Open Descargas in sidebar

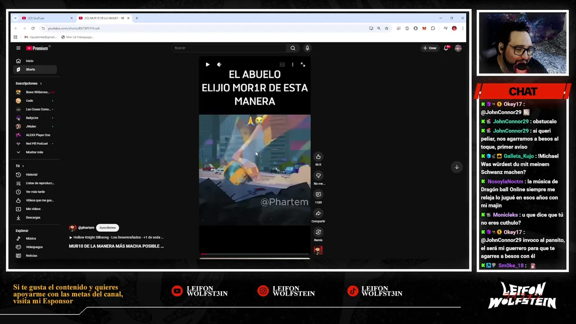point(35,217)
